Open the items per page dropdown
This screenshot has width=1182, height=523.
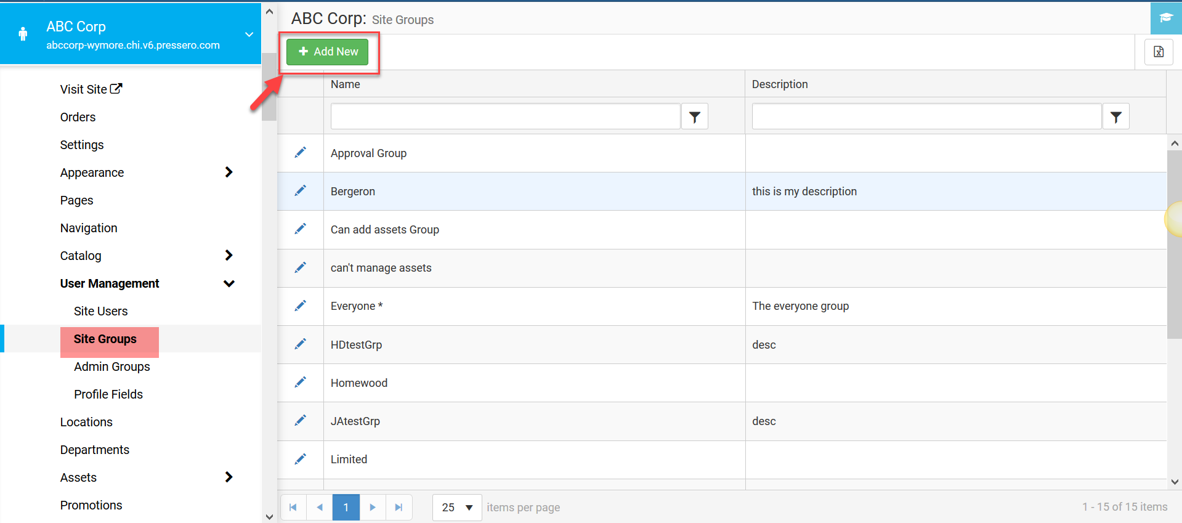point(457,507)
